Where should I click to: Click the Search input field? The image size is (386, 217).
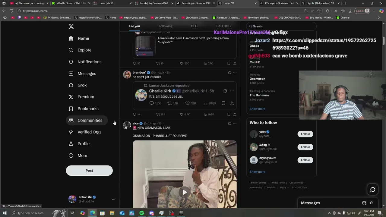(x=281, y=26)
